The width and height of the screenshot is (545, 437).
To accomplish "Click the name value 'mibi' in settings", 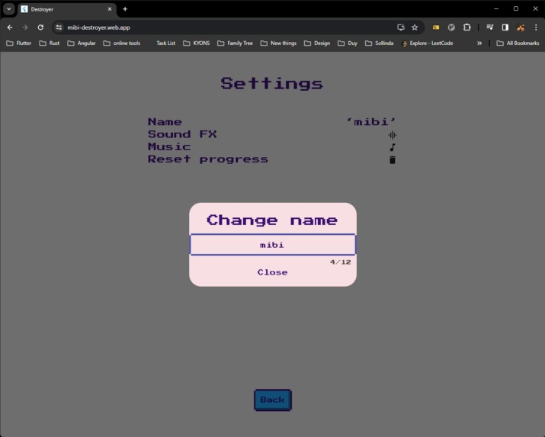I will pos(371,122).
